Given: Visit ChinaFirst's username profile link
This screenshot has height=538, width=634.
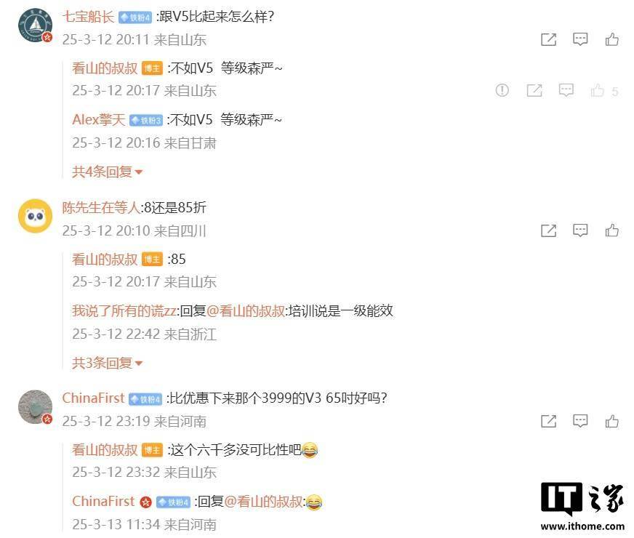Looking at the screenshot, I should pos(93,398).
